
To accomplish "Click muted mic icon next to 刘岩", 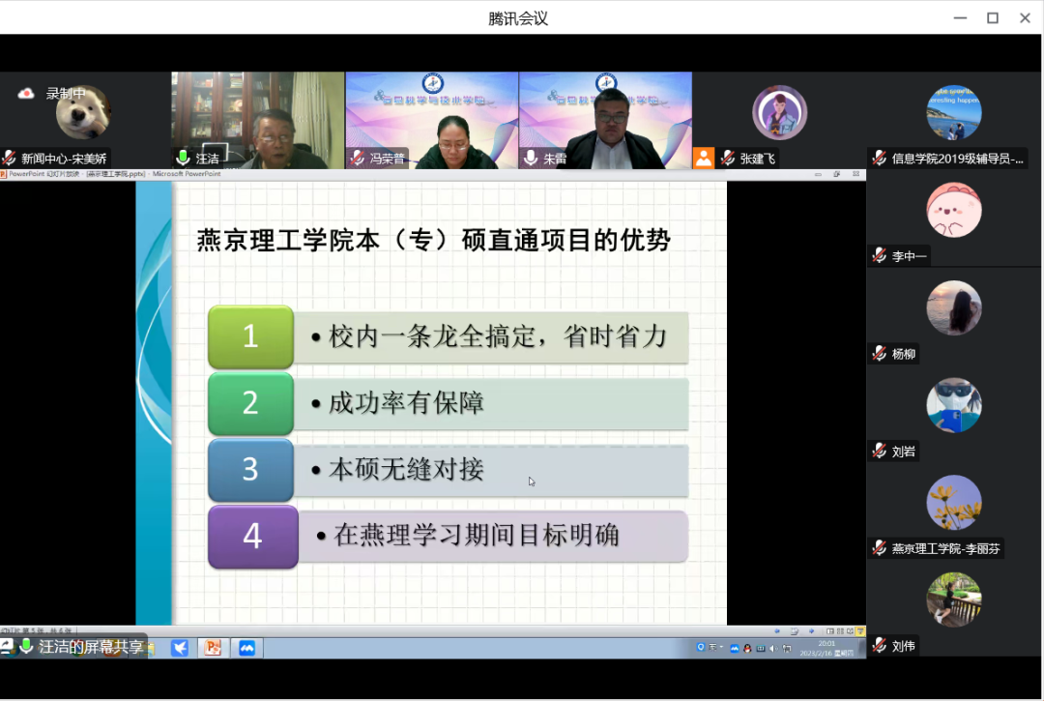I will pos(879,451).
